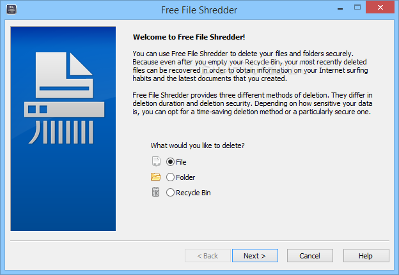399x275 pixels.
Task: Minimize the Free File Shredder window
Action: click(340, 8)
